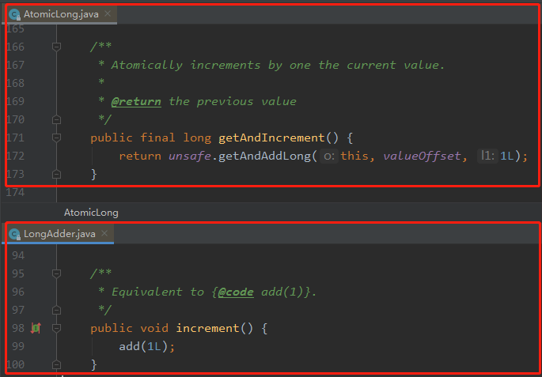Switch to the LongAdder.java tab

pos(59,234)
